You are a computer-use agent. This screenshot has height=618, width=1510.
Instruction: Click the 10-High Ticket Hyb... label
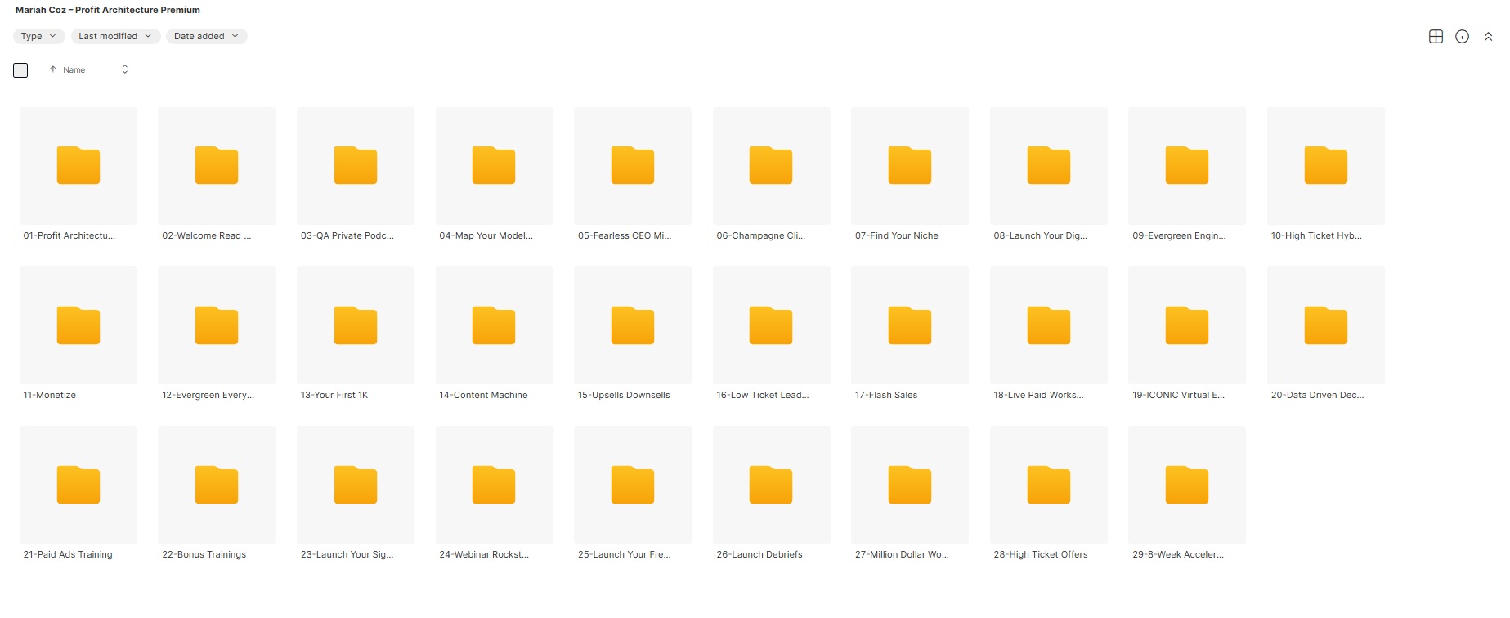coord(1316,235)
